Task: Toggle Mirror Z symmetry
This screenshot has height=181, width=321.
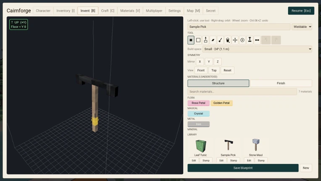Action: (x=218, y=61)
